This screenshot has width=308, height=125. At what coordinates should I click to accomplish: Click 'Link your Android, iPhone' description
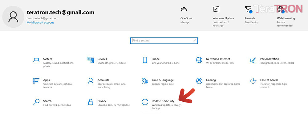point(166,63)
